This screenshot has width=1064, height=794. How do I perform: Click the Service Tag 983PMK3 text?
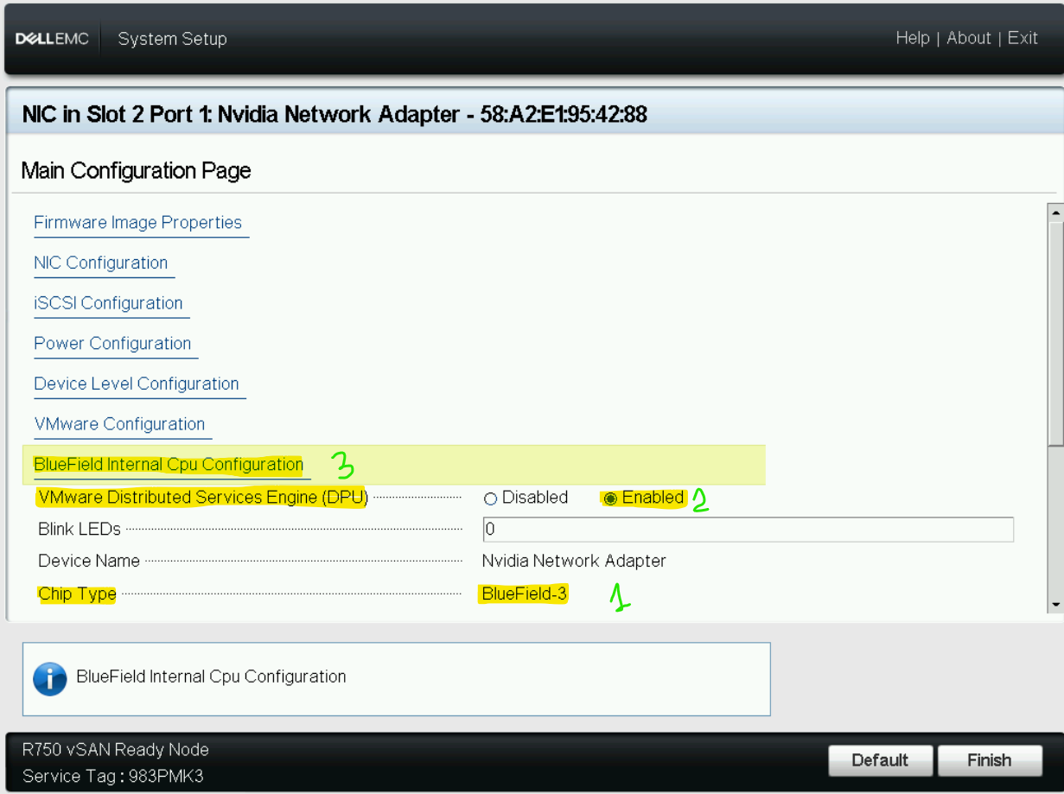(113, 776)
